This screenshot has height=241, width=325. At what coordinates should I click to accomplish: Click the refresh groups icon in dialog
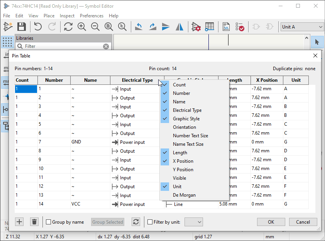click(x=135, y=222)
